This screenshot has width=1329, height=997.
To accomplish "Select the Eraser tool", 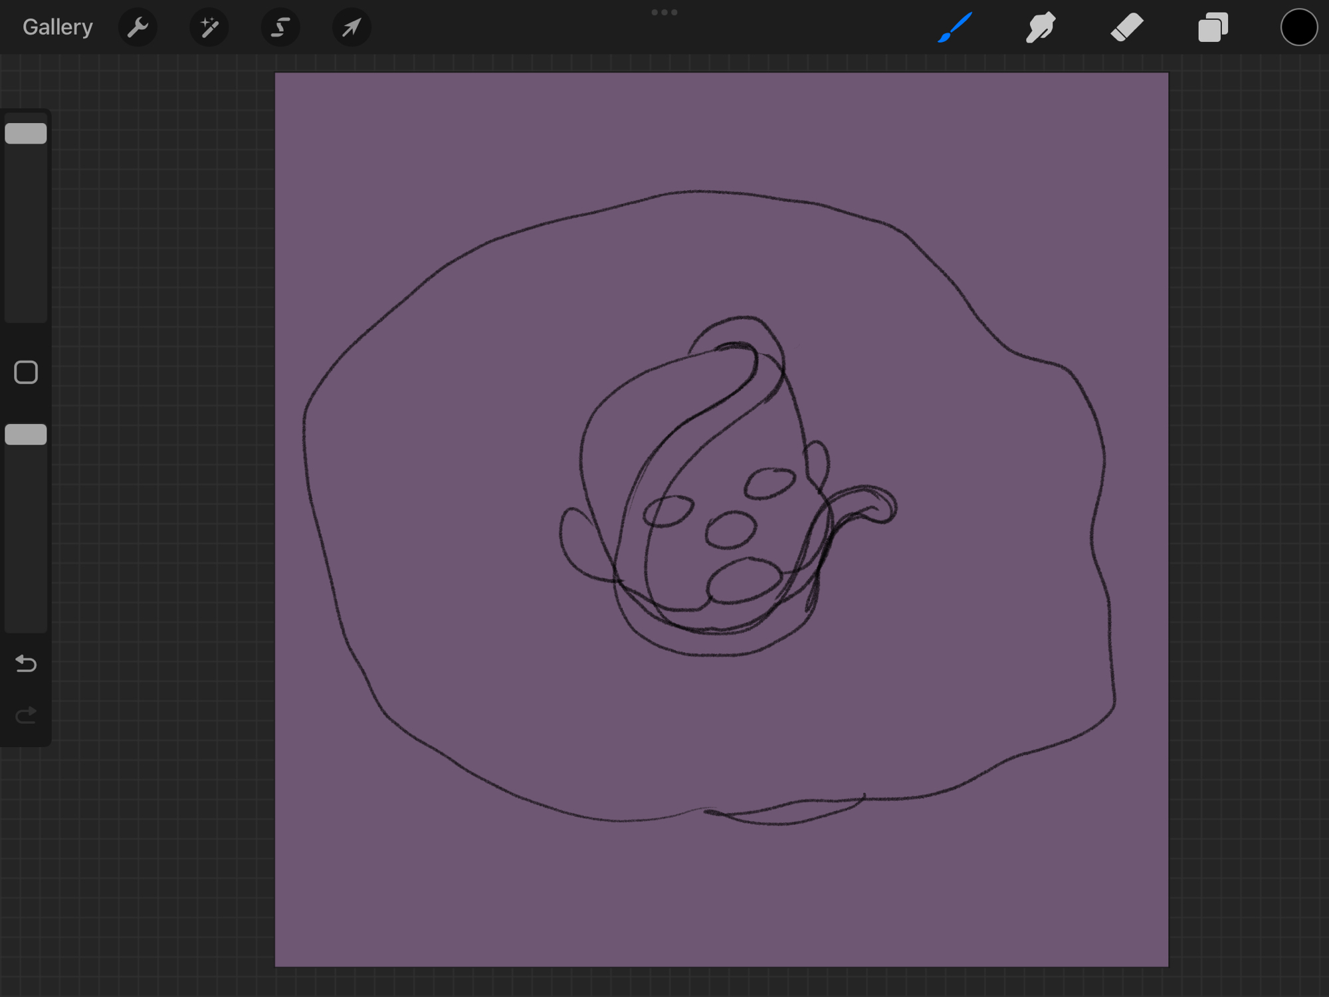I will click(x=1126, y=27).
